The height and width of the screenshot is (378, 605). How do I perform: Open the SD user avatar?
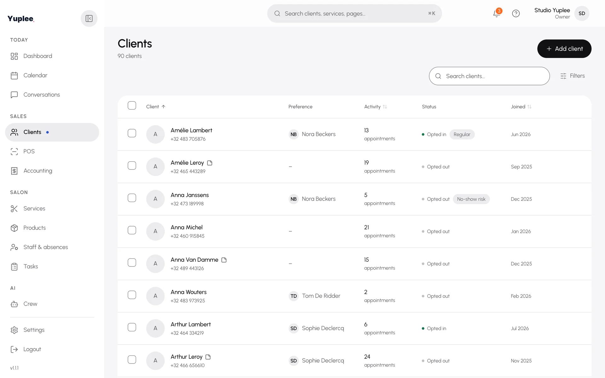(x=582, y=14)
